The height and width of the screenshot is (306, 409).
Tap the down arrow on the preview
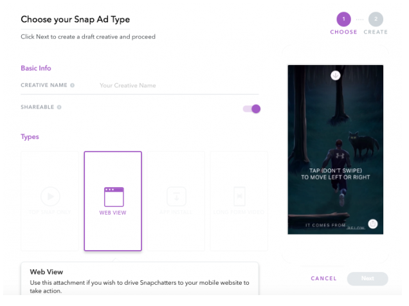point(336,75)
